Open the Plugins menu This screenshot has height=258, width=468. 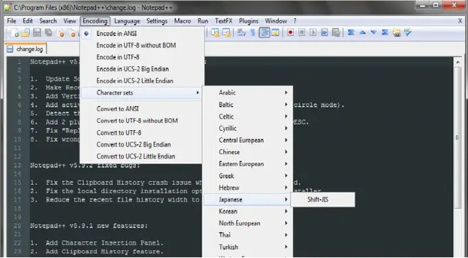pyautogui.click(x=249, y=21)
